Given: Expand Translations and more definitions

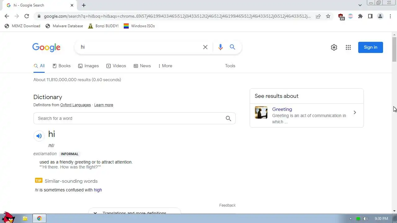Looking at the screenshot, I should [x=135, y=211].
